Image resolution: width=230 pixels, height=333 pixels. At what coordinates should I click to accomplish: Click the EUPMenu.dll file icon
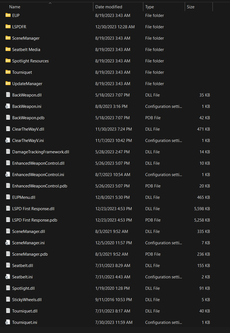point(8,197)
